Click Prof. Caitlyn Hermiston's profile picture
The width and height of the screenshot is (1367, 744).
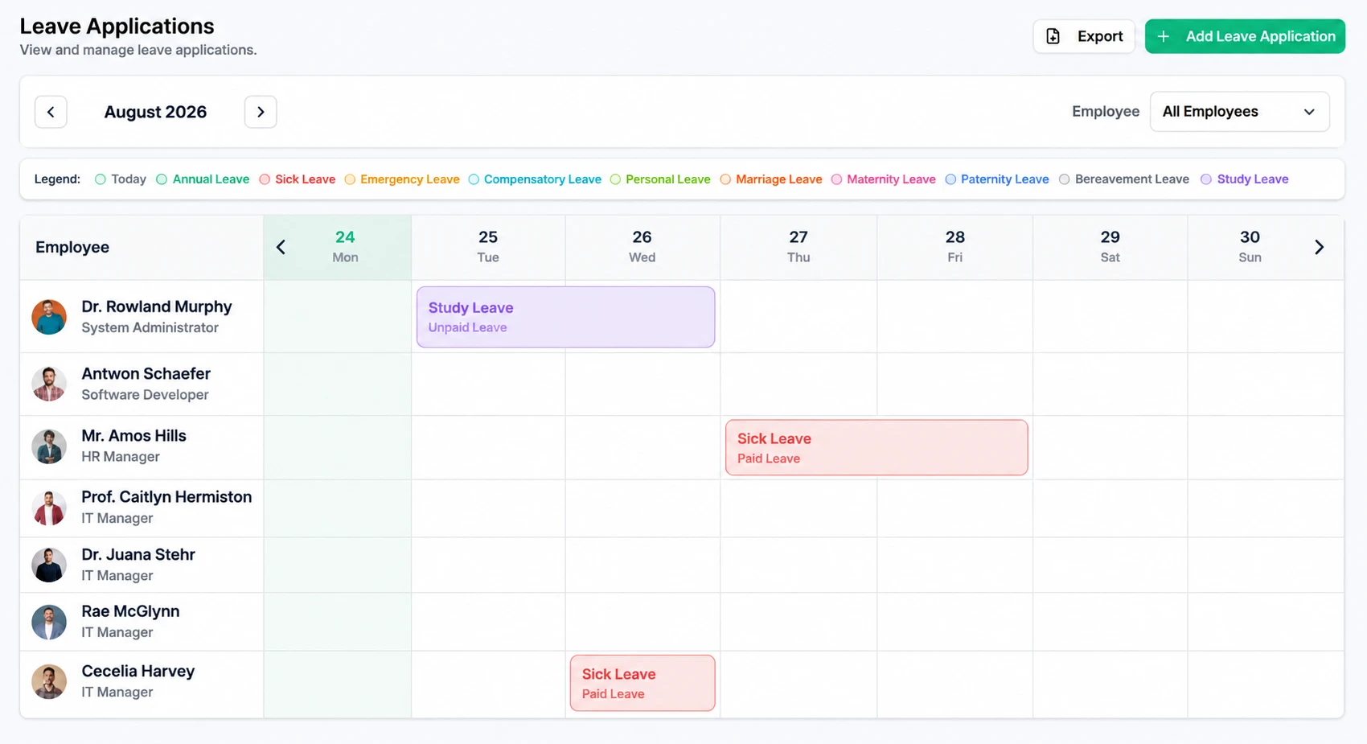[49, 508]
